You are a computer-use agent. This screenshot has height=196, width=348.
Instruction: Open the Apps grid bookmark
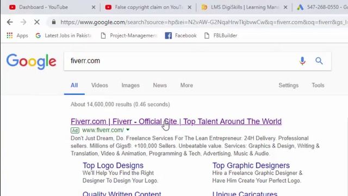click(17, 35)
